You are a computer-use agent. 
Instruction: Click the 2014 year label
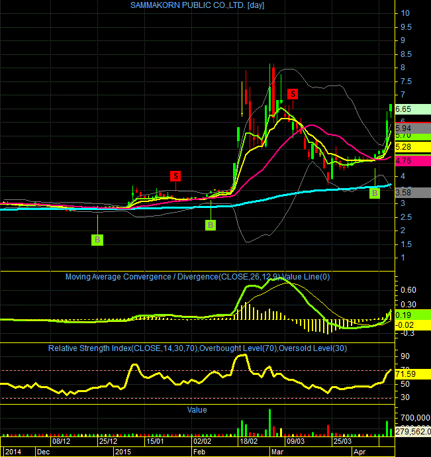(x=13, y=452)
